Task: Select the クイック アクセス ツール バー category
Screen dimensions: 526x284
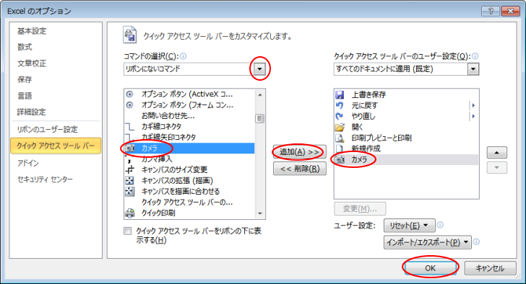Action: tap(56, 146)
